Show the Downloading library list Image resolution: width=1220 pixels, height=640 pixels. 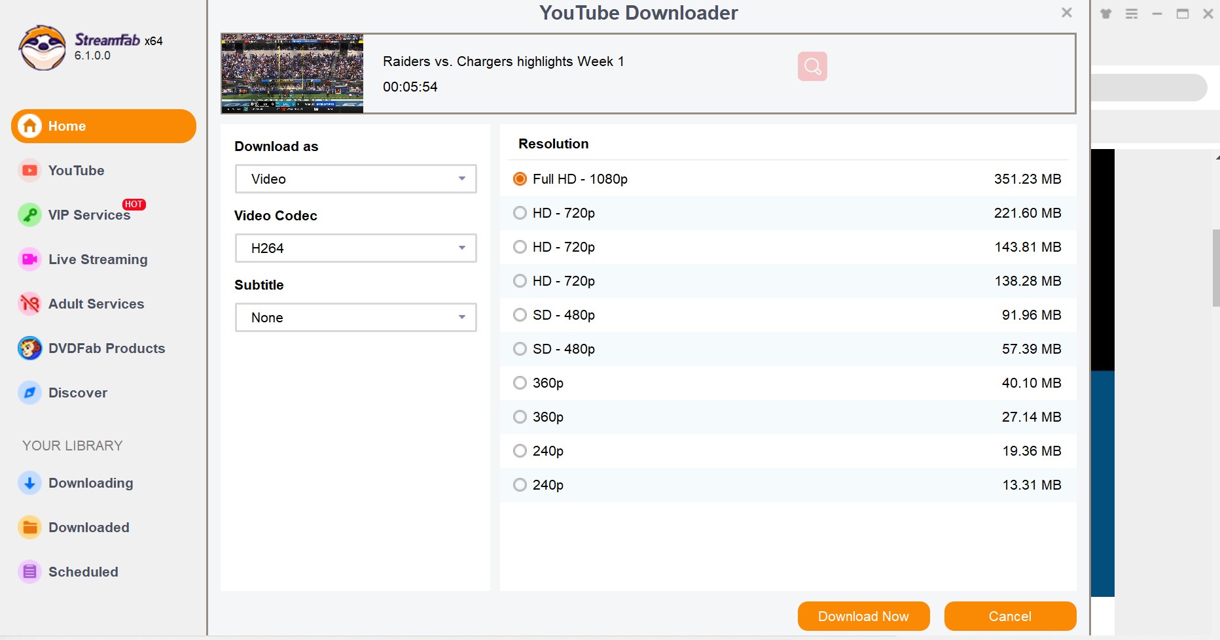[x=91, y=483]
